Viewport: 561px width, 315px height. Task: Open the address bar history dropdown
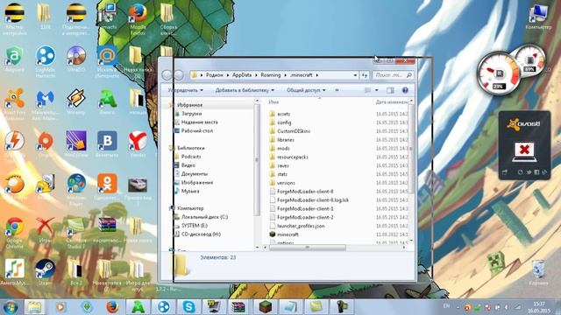click(355, 75)
